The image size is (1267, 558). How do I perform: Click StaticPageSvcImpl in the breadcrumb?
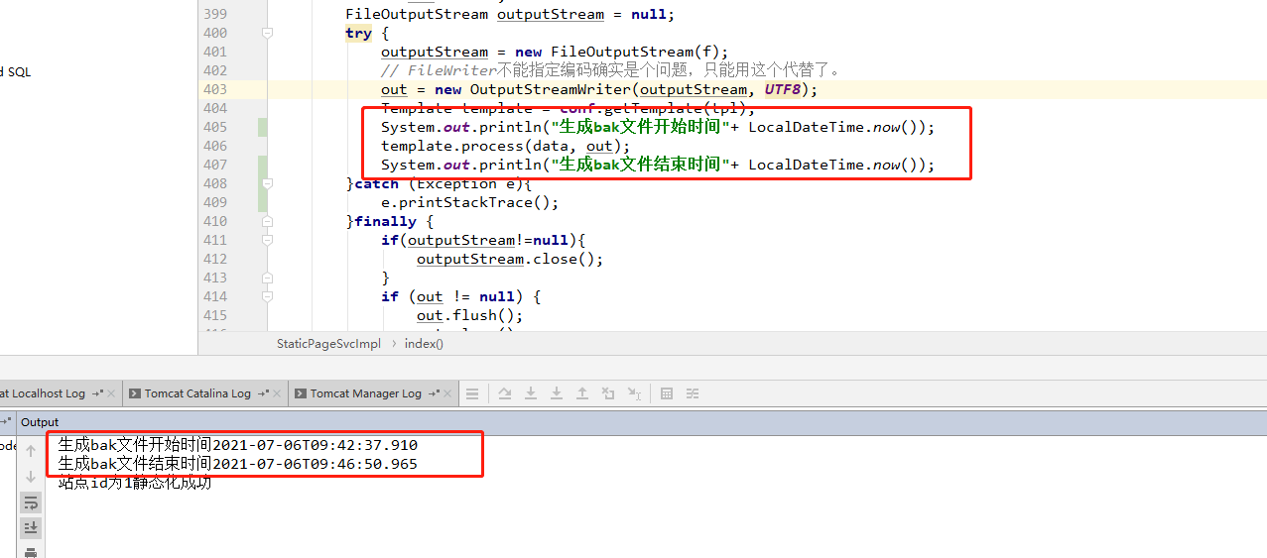click(x=328, y=344)
